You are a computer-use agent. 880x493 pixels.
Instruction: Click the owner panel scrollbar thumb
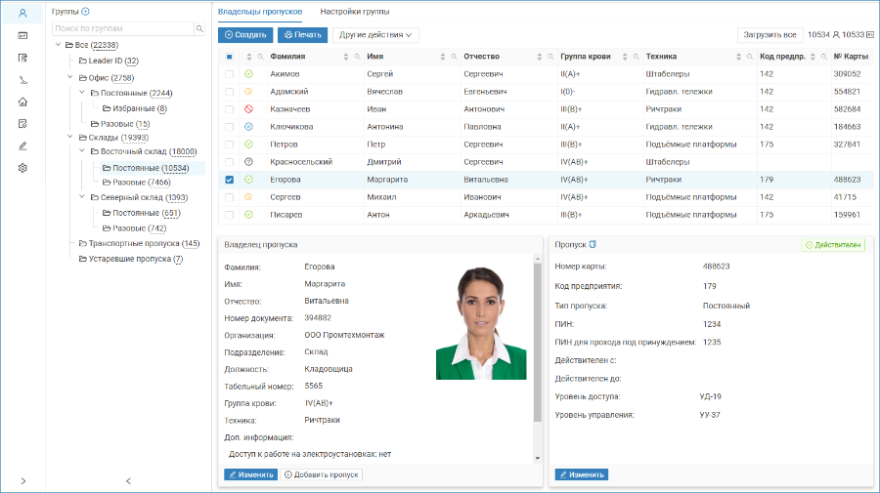pyautogui.click(x=537, y=343)
